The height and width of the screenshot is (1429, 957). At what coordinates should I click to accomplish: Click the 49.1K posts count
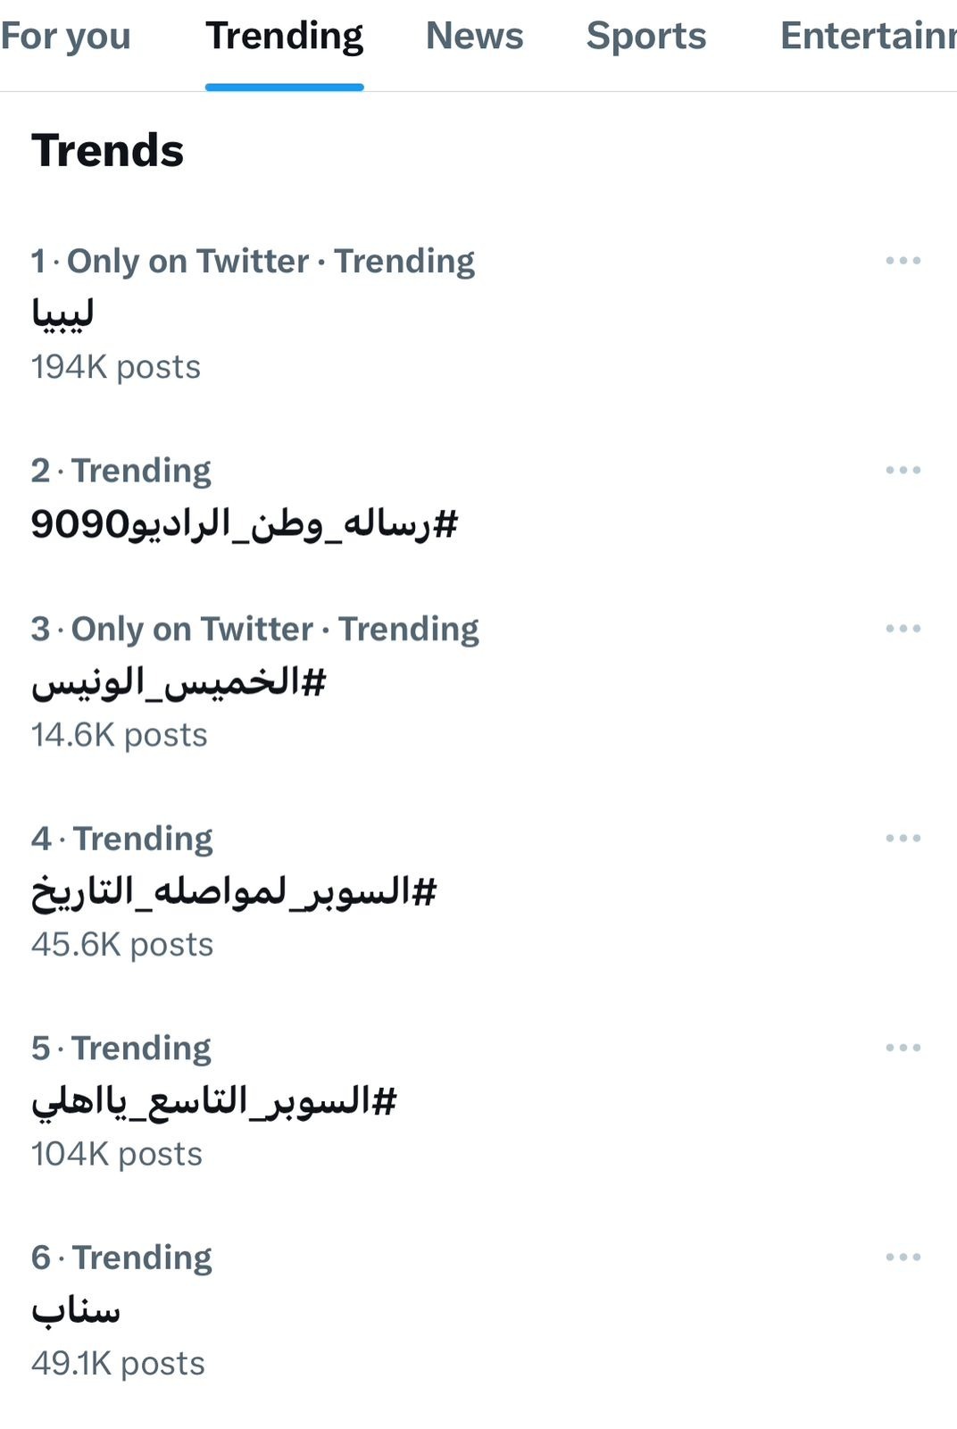[118, 1364]
